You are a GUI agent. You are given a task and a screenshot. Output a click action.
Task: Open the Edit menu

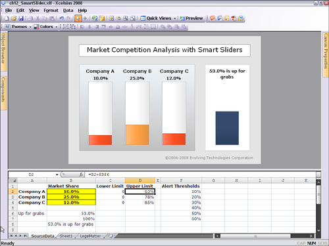tap(20, 10)
